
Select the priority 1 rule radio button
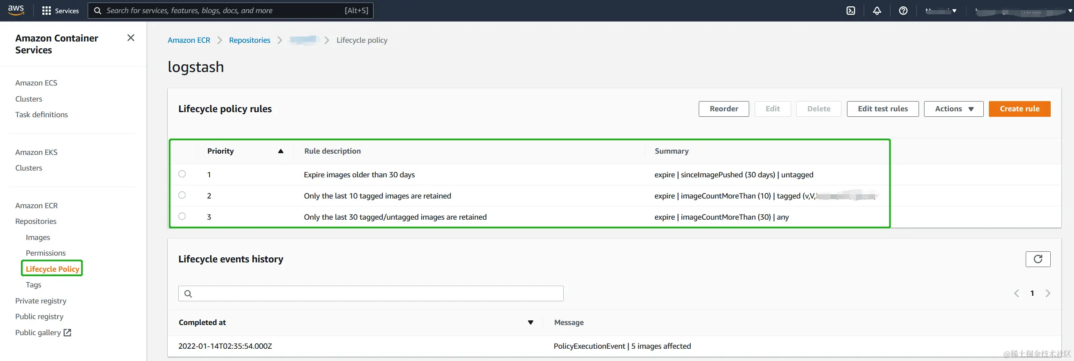(182, 174)
